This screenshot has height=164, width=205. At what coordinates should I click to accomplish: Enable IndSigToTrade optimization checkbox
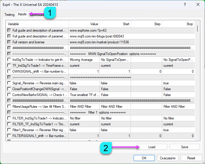9,60
